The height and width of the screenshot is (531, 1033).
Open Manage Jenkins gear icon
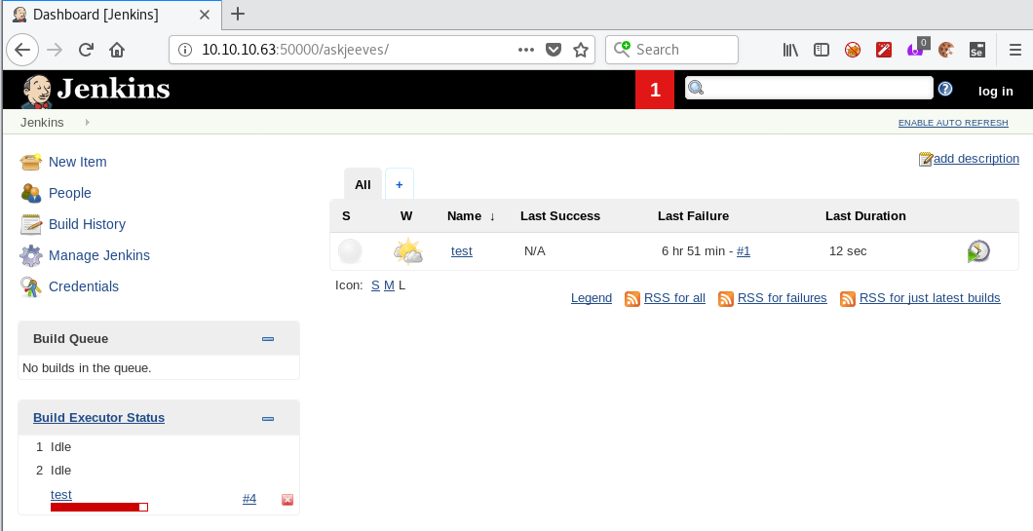[31, 255]
